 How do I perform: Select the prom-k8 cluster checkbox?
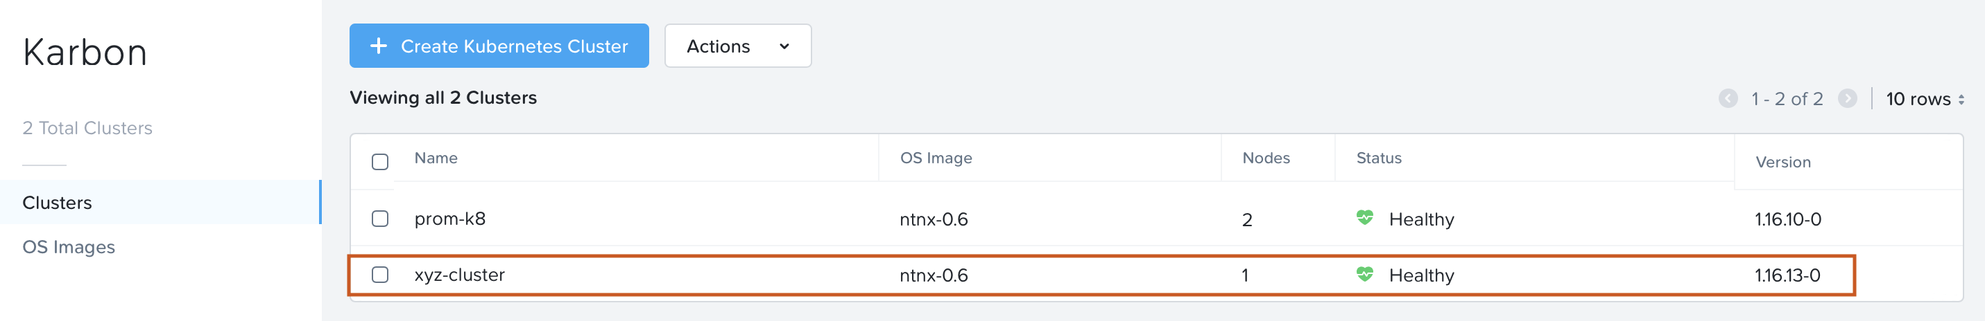(x=380, y=219)
